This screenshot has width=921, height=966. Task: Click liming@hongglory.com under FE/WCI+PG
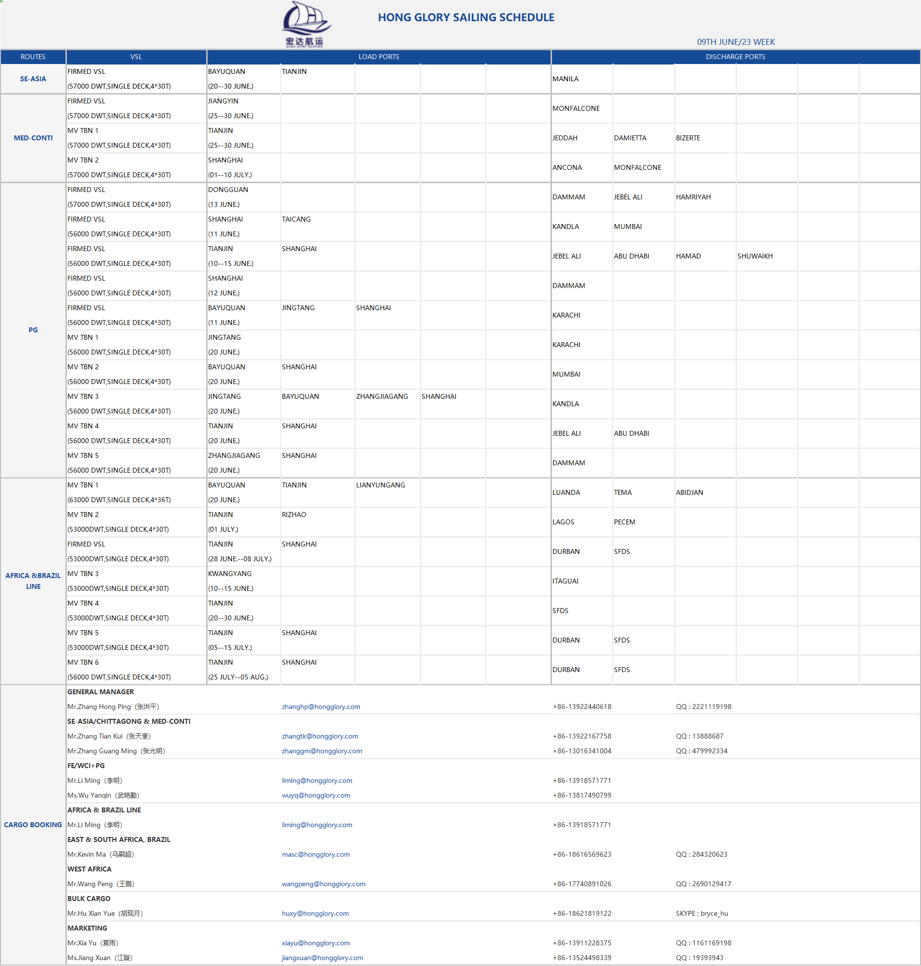point(317,780)
